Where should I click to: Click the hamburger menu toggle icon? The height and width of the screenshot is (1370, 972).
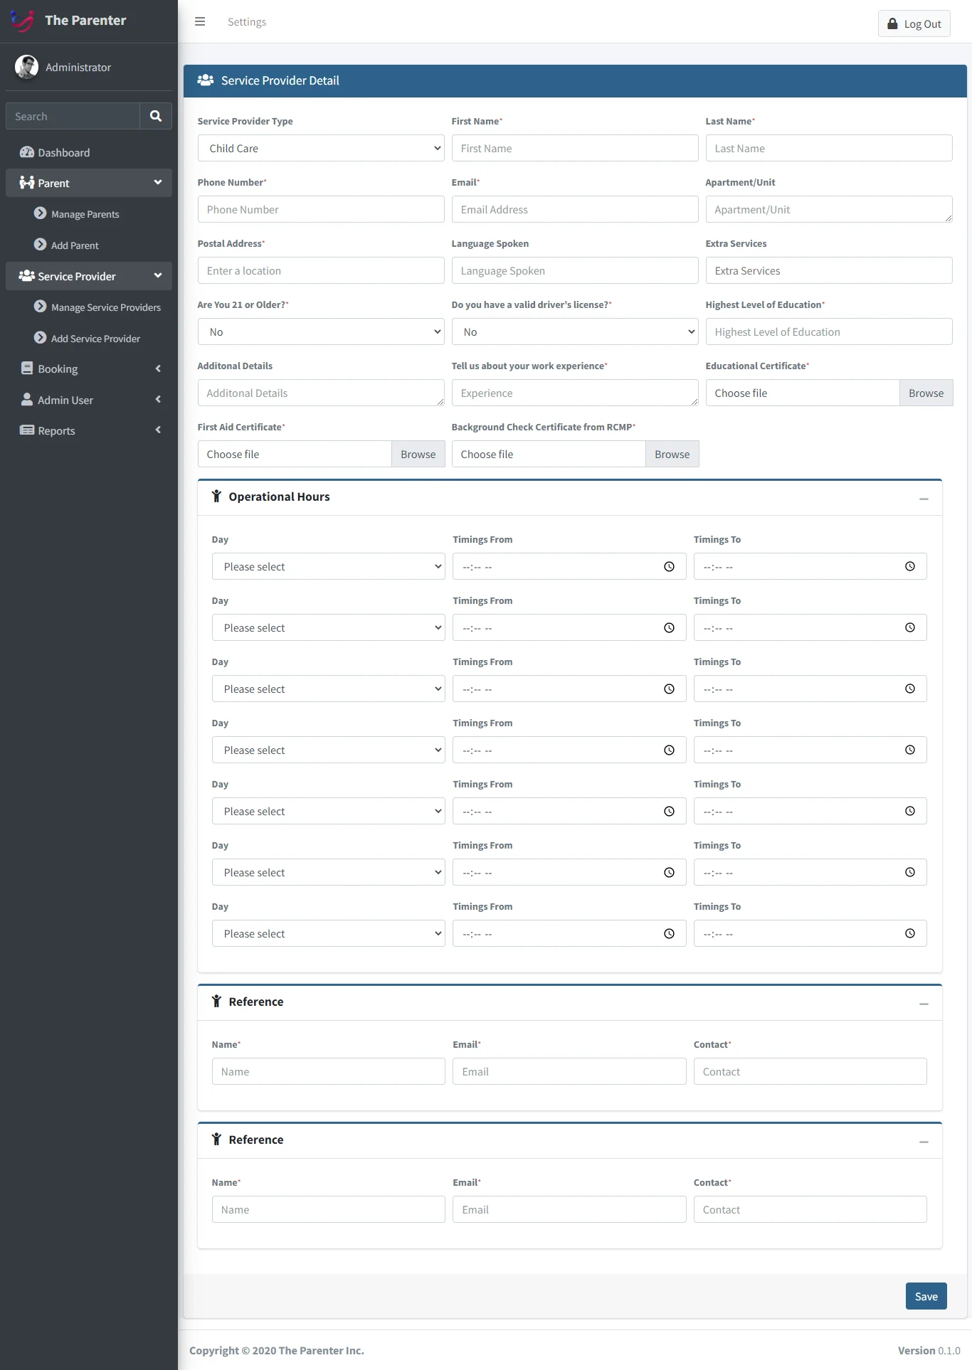coord(200,22)
